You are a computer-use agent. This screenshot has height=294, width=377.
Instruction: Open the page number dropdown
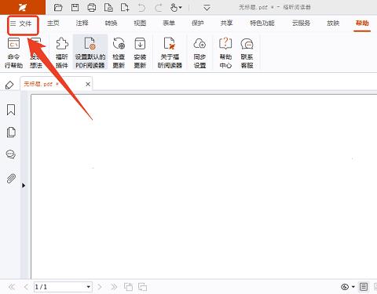pos(89,287)
